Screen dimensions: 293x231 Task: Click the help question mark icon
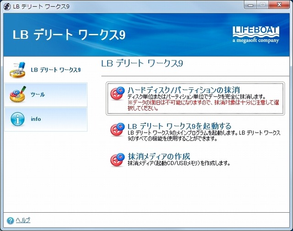point(11,221)
